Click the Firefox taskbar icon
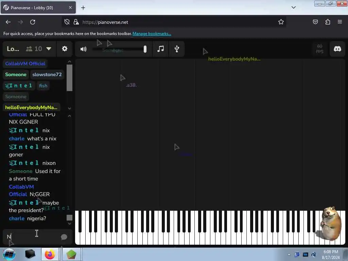The height and width of the screenshot is (261, 348). [50, 254]
